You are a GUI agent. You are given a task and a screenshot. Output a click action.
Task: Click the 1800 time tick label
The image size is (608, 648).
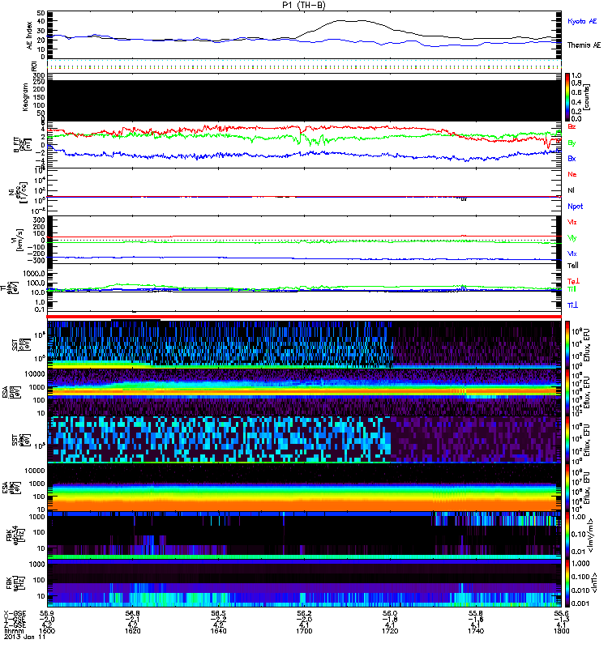point(561,631)
